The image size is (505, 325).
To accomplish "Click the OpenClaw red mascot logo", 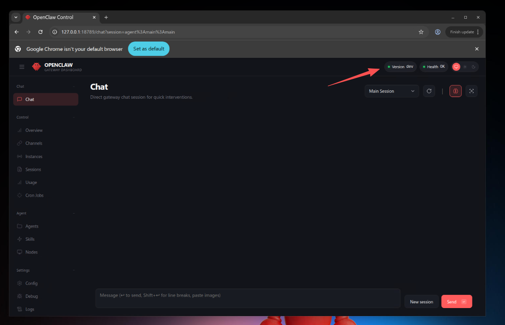I will click(36, 67).
